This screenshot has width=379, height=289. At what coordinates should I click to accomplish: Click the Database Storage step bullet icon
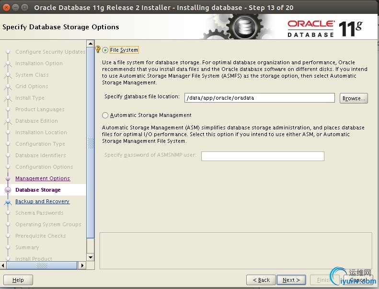(8, 190)
